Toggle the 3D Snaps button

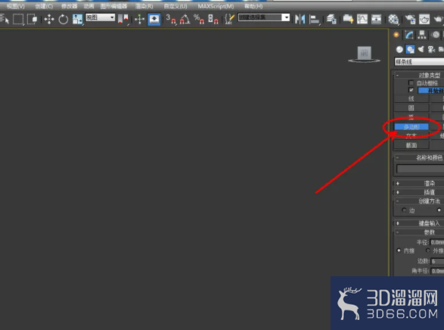(171, 19)
